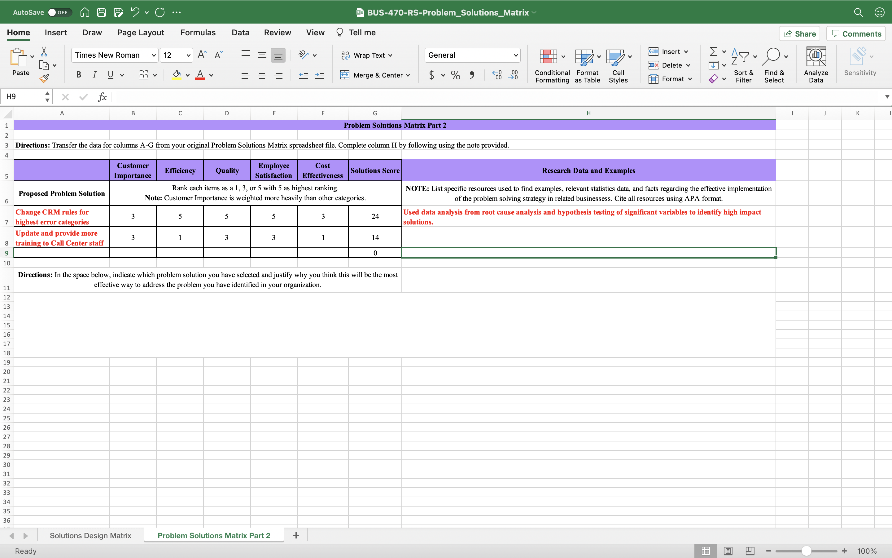Switch to the Formulas ribbon tab

(x=198, y=33)
